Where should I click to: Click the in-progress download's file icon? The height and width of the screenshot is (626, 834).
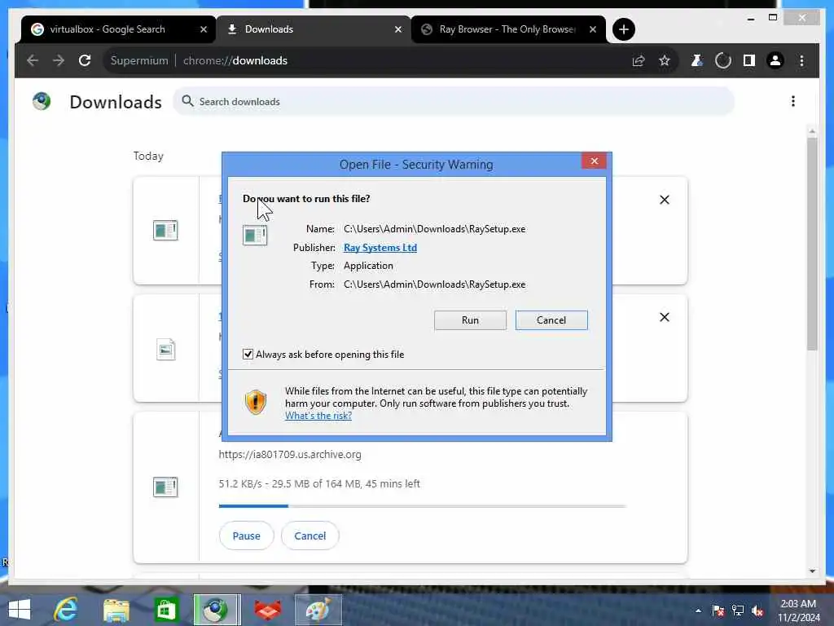[x=165, y=487]
